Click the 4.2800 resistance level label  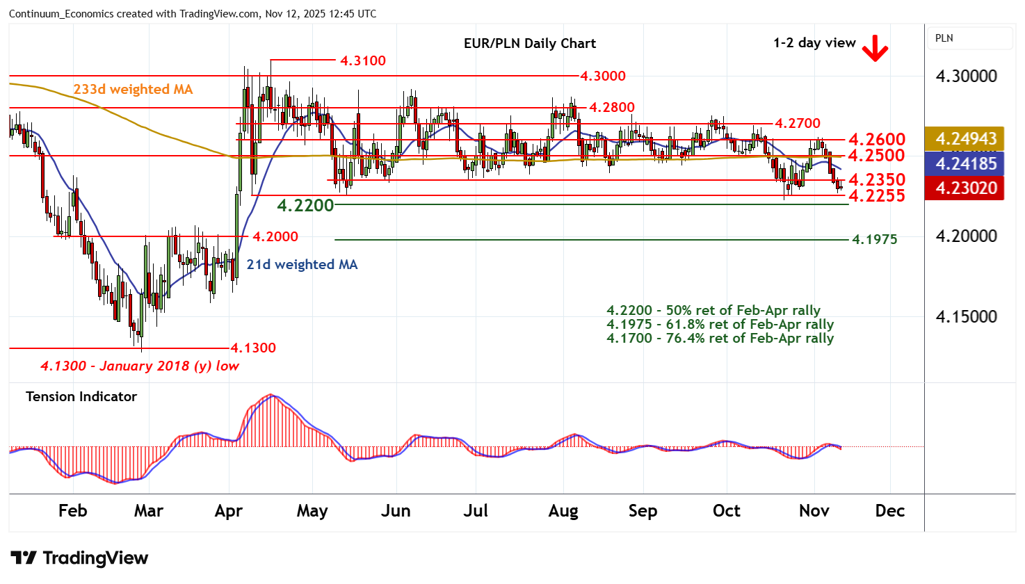pyautogui.click(x=611, y=108)
